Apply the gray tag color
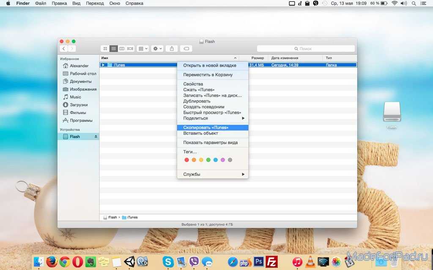 pyautogui.click(x=230, y=160)
